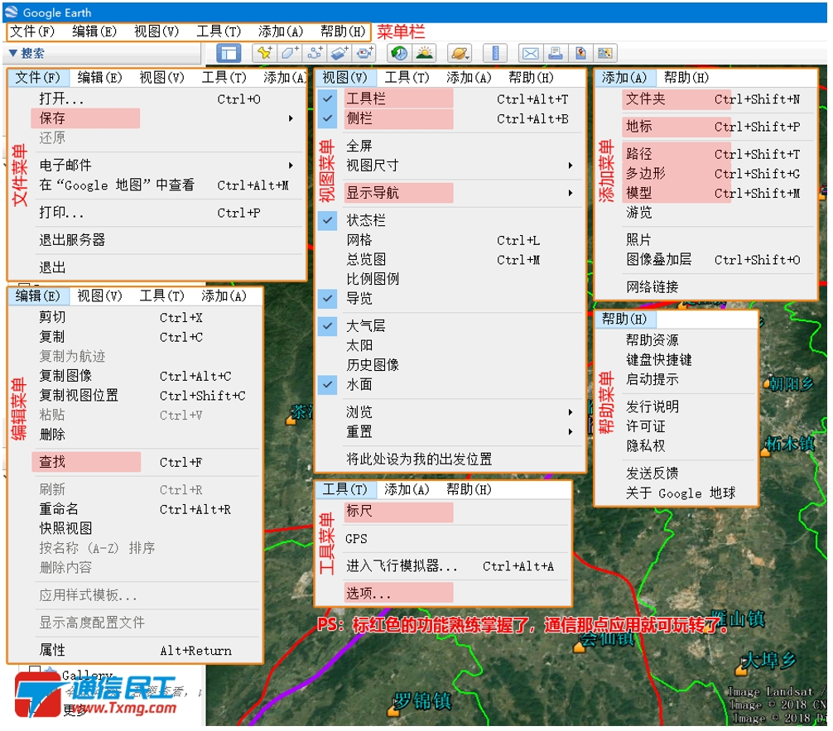The width and height of the screenshot is (833, 731).
Task: Expand the 显示导航 submenu arrow
Action: (x=570, y=192)
